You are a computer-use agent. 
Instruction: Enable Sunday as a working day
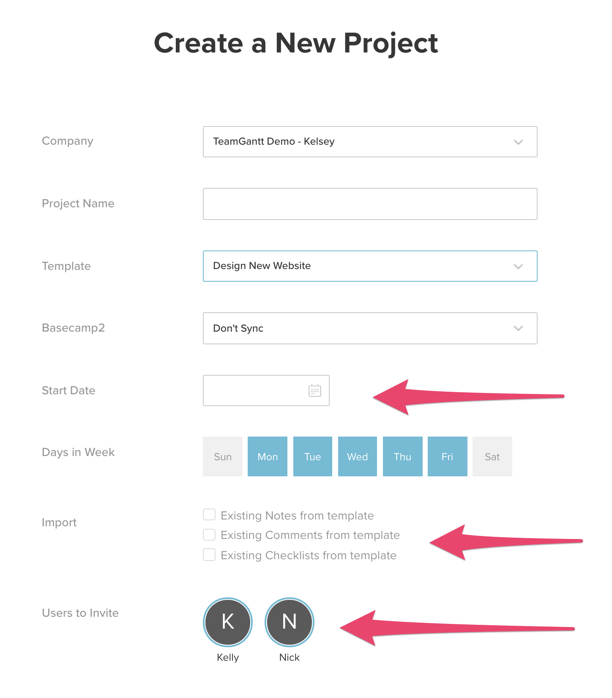pyautogui.click(x=222, y=456)
